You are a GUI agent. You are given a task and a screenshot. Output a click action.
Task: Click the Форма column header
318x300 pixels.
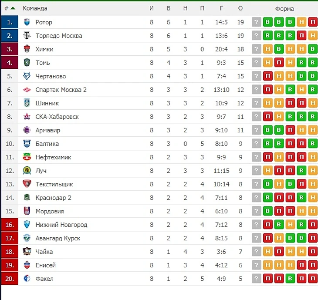point(284,8)
